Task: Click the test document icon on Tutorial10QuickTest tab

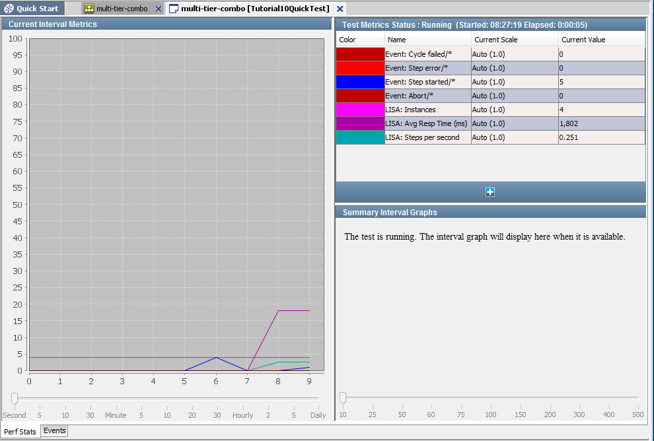Action: click(x=174, y=9)
